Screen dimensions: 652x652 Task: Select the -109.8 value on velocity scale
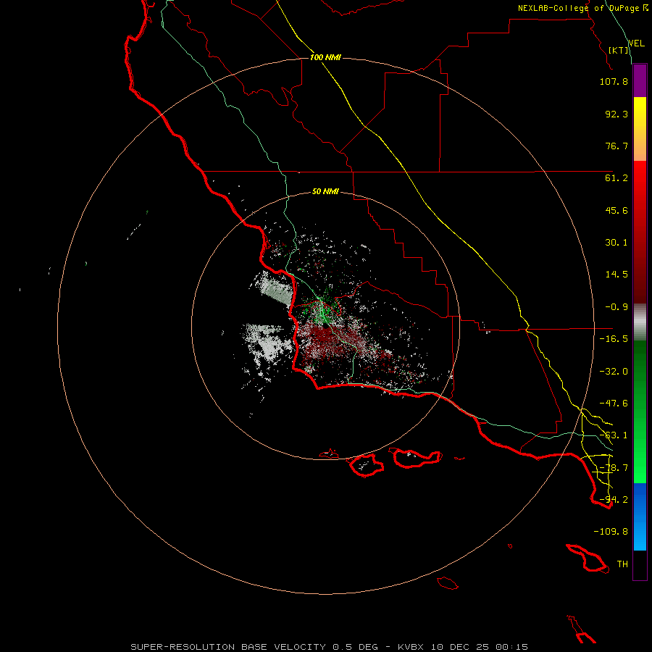611,532
